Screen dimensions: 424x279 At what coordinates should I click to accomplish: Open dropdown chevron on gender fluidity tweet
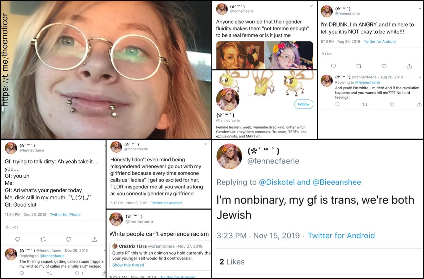pos(311,6)
